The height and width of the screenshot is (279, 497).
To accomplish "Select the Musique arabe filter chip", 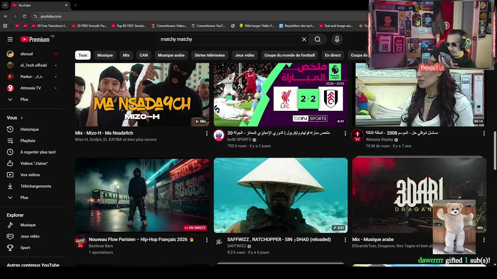I will tap(171, 55).
